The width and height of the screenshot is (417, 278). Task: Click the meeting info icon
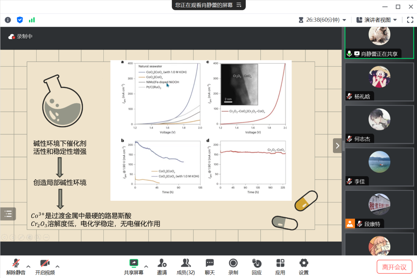[x=8, y=20]
